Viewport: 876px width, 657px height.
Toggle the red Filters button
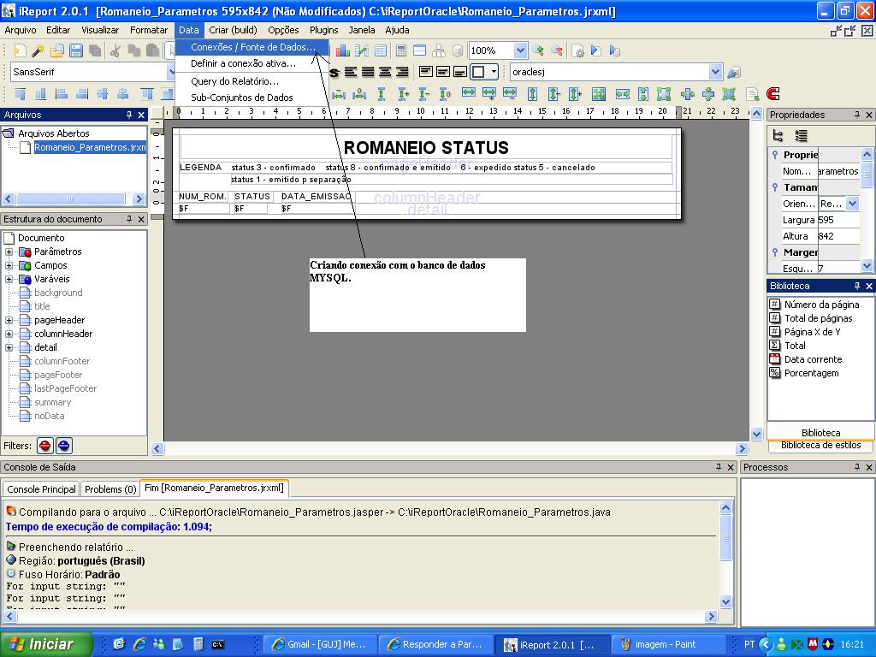point(45,446)
